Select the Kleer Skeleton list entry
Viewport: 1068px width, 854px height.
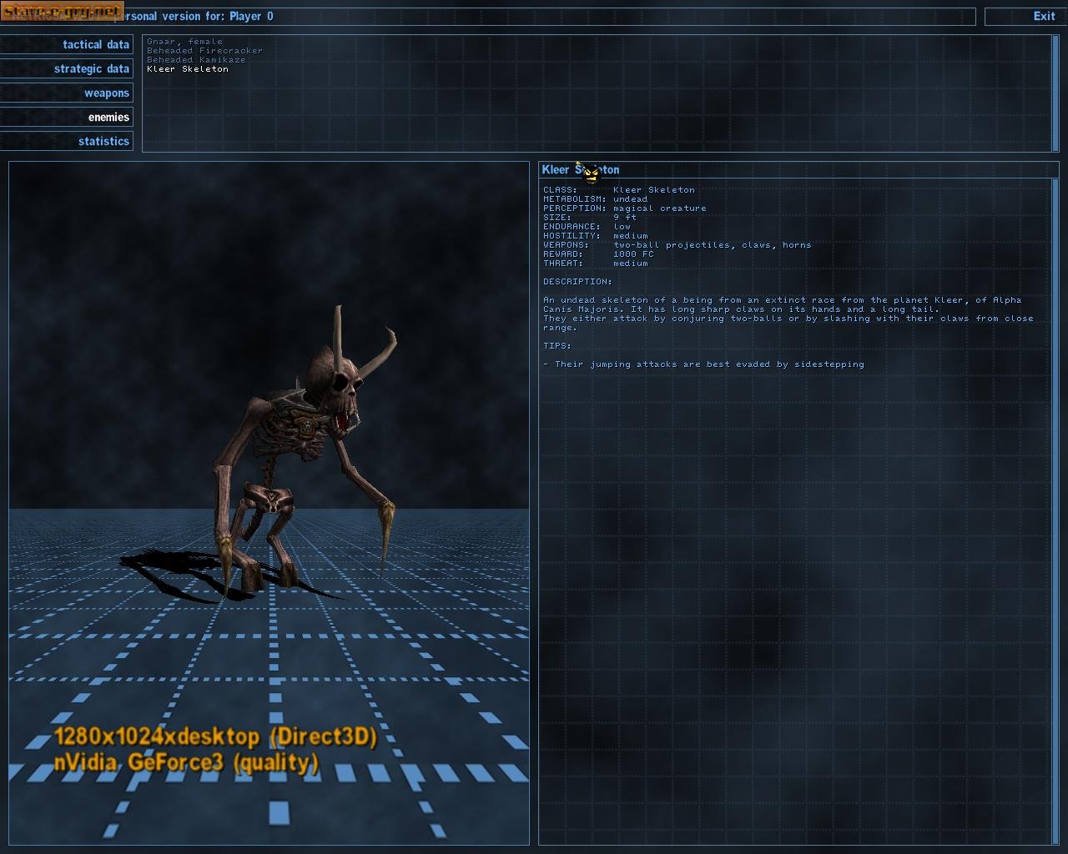click(x=188, y=69)
